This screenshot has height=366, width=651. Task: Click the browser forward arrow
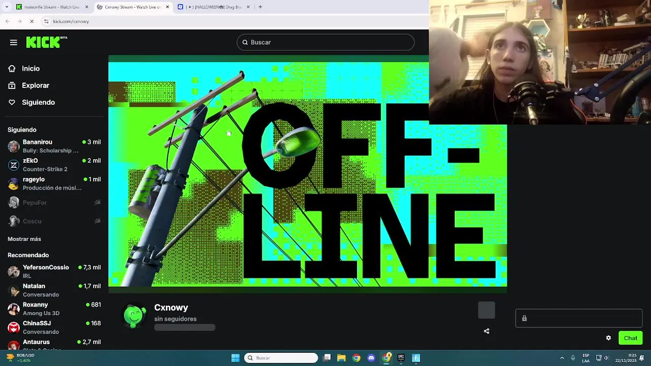(19, 21)
